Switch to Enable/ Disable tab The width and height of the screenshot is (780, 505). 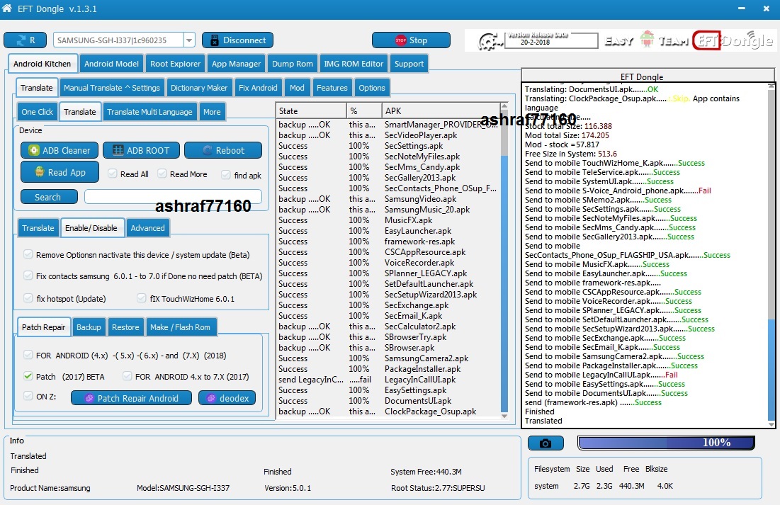pyautogui.click(x=91, y=228)
